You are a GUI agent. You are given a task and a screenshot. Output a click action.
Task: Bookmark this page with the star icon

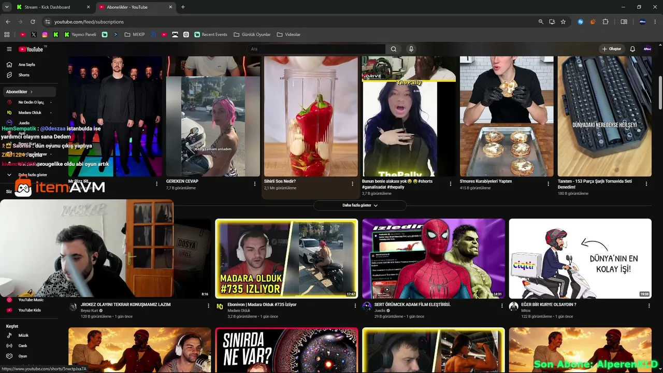point(563,22)
